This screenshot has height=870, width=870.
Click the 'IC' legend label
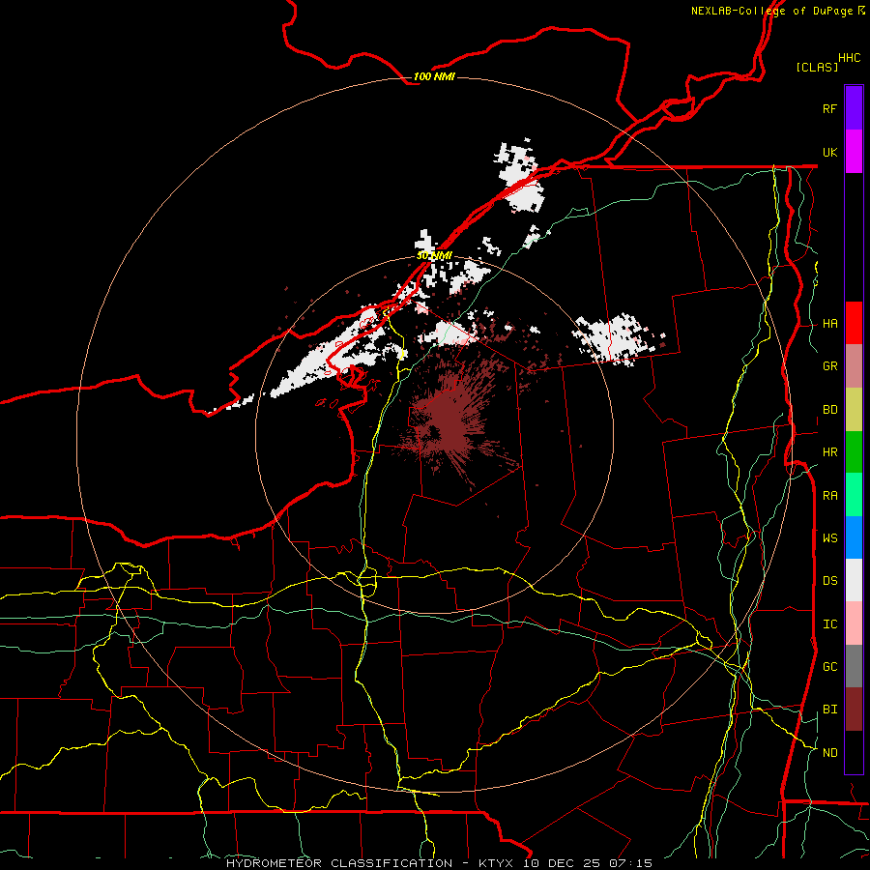point(829,624)
